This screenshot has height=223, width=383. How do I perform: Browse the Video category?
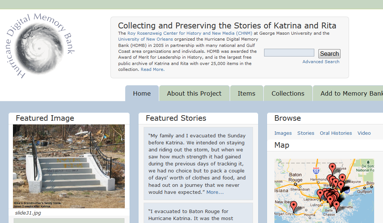point(364,133)
